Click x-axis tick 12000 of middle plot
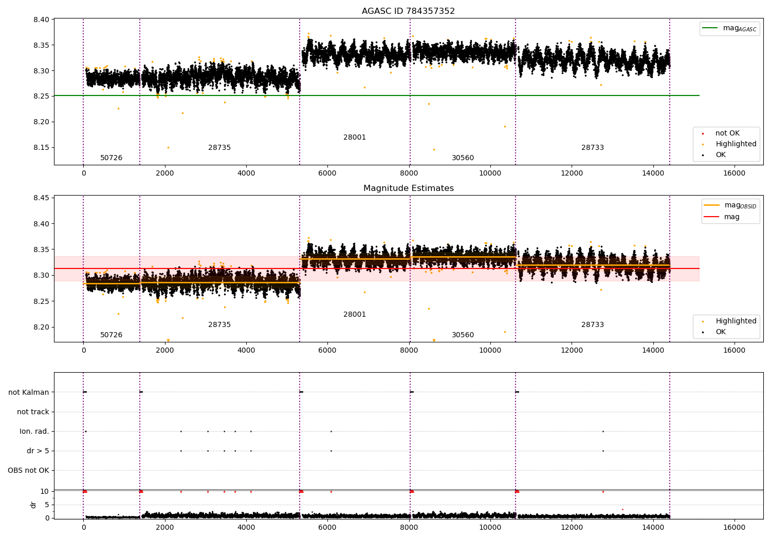Image resolution: width=771 pixels, height=539 pixels. pos(572,350)
